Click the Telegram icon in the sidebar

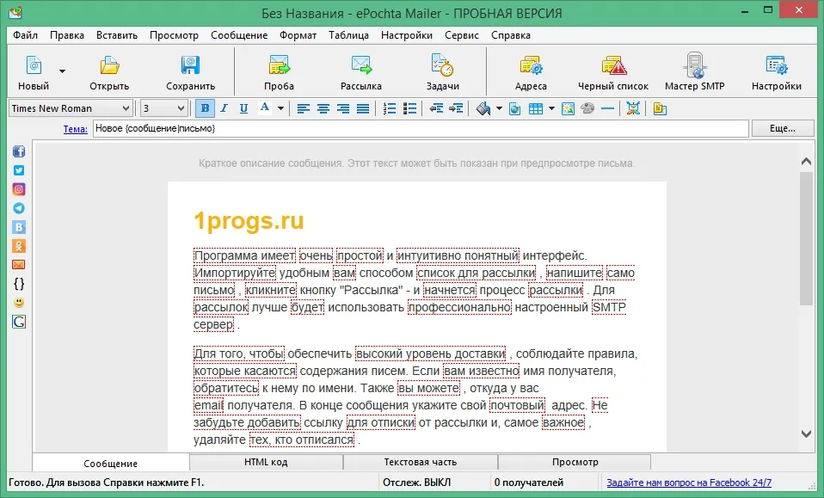pyautogui.click(x=19, y=208)
